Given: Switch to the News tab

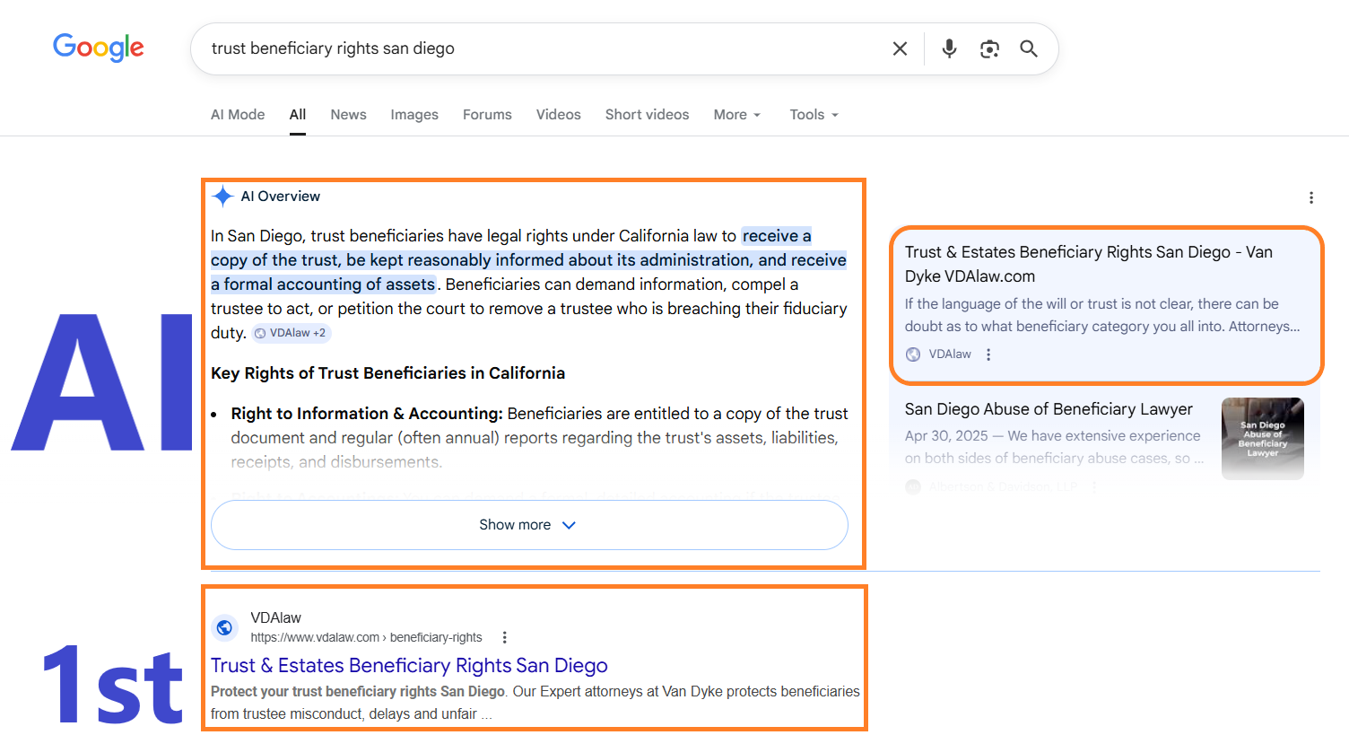Looking at the screenshot, I should click(348, 115).
